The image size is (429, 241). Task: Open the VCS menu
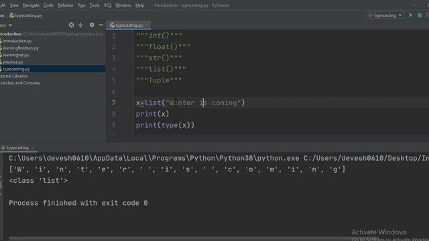coord(107,5)
